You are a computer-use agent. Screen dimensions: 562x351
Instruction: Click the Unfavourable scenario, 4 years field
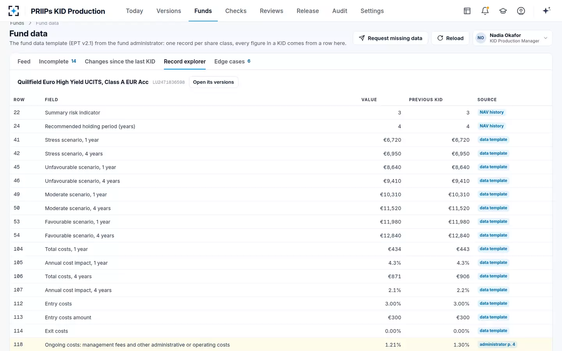[82, 181]
